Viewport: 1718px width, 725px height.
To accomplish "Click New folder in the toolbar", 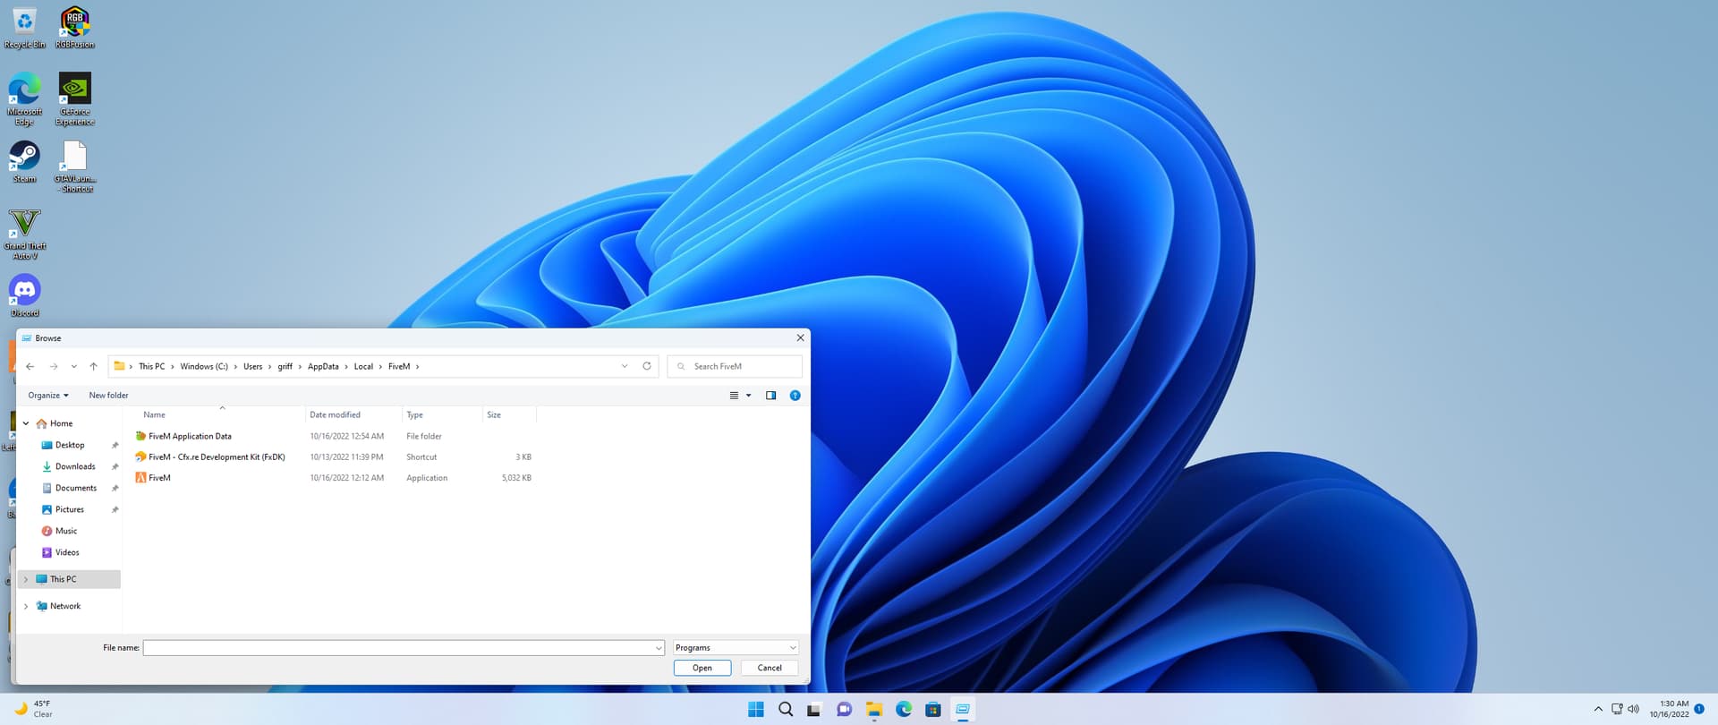I will click(x=108, y=396).
